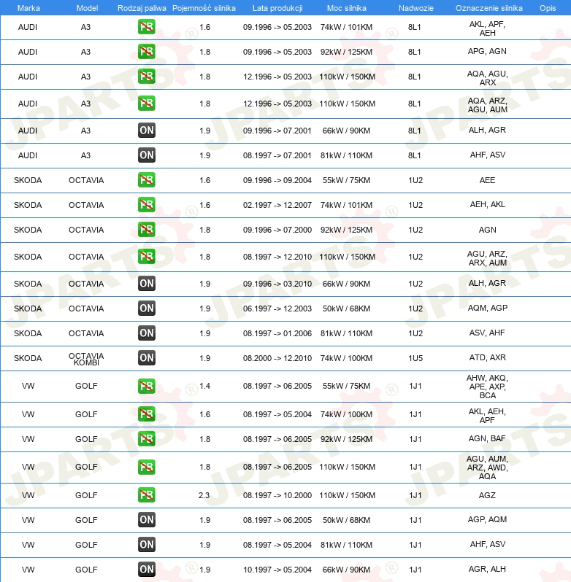Click the 09.1996 -> 03.2010 production dates
The width and height of the screenshot is (571, 582).
point(277,284)
